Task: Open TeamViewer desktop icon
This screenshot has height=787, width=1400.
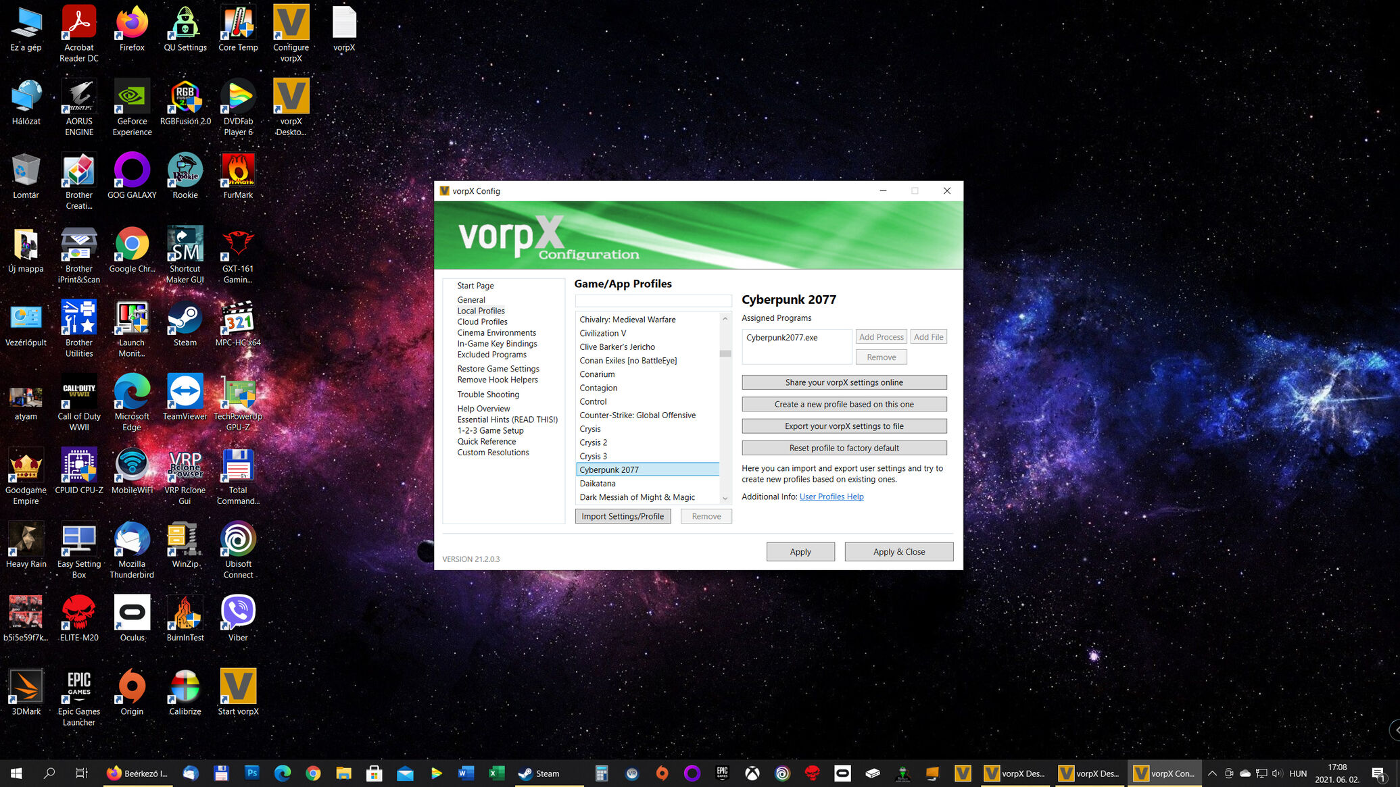Action: point(185,397)
